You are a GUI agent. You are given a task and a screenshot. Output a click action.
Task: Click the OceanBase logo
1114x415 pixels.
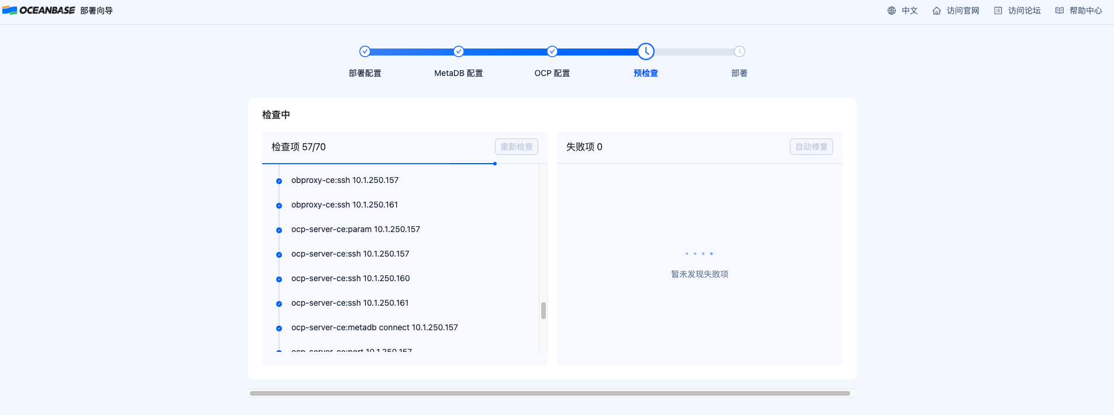[x=39, y=11]
